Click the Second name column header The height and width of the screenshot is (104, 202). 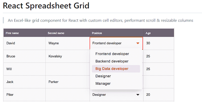pyautogui.click(x=68, y=33)
